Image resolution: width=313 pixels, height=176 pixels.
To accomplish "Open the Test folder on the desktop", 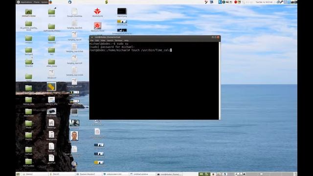I will (51, 51).
